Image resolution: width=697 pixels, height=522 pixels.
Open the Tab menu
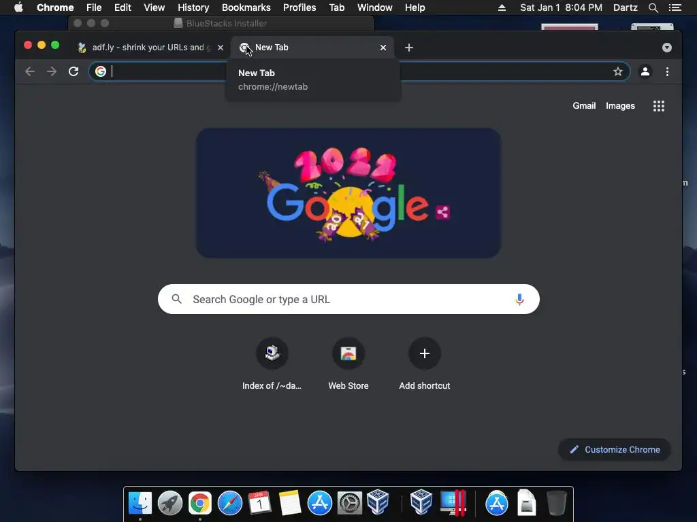(x=336, y=7)
